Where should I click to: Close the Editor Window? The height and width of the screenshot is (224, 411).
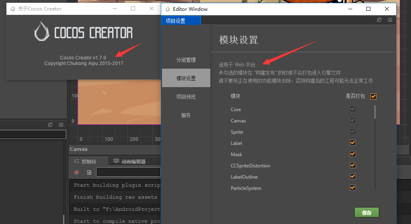pos(386,9)
